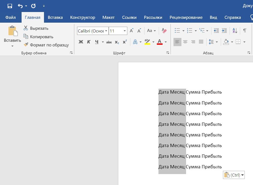This screenshot has height=185, width=253.
Task: Apply text effects with the glowing A icon
Action: pos(135,42)
